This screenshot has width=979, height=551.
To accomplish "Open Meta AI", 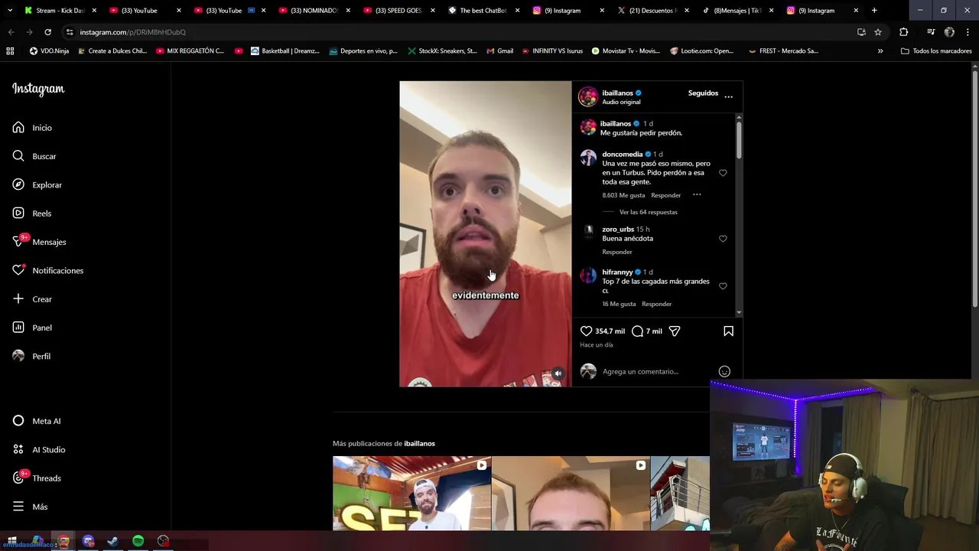I will 36,421.
